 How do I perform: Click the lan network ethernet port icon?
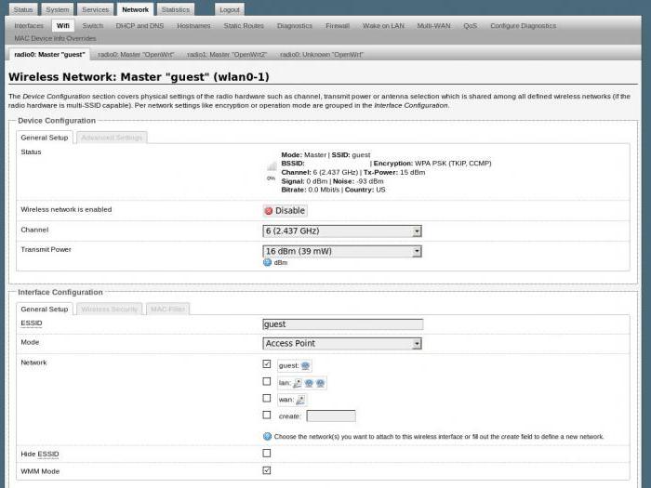click(298, 383)
